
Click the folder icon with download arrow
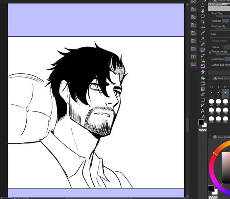point(193,57)
